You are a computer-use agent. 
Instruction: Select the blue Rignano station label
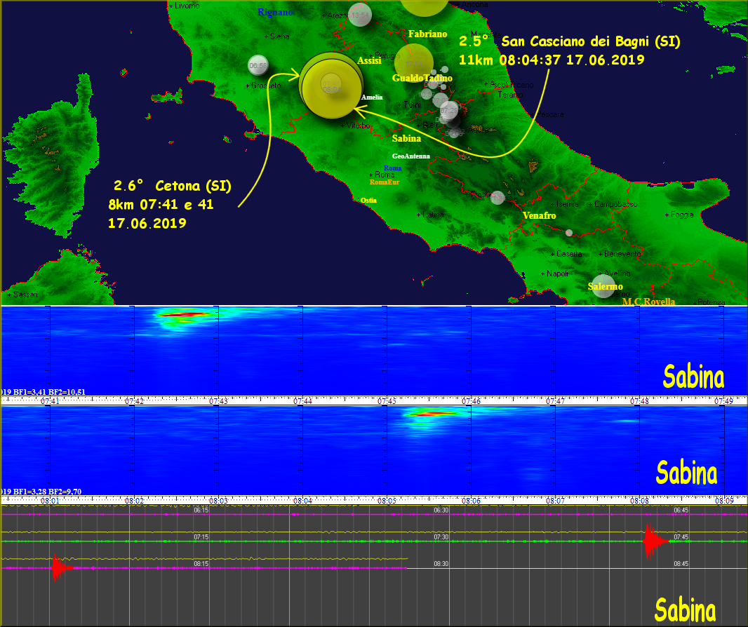(x=275, y=13)
